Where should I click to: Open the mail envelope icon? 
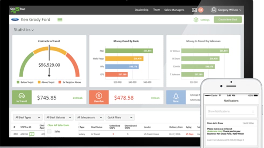194,10
